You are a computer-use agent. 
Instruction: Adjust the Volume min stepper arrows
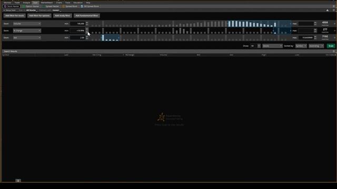(x=87, y=24)
